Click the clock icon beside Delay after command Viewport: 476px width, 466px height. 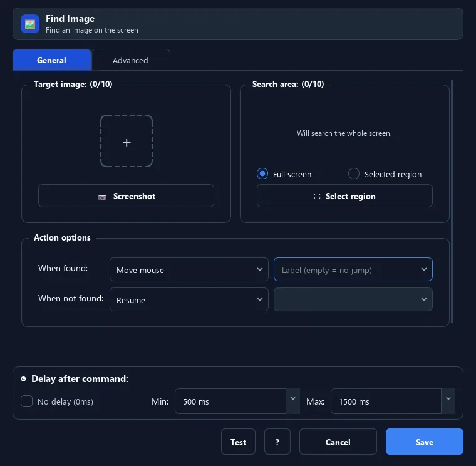coord(23,378)
